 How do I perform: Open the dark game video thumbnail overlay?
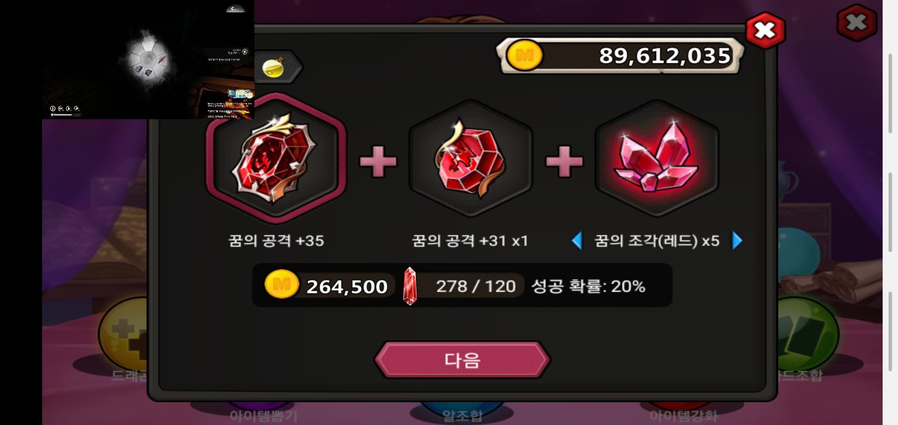[148, 59]
